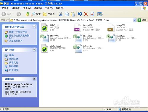Select the sheet001 HTM file icon
This screenshot has height=112, width=148.
click(x=44, y=38)
